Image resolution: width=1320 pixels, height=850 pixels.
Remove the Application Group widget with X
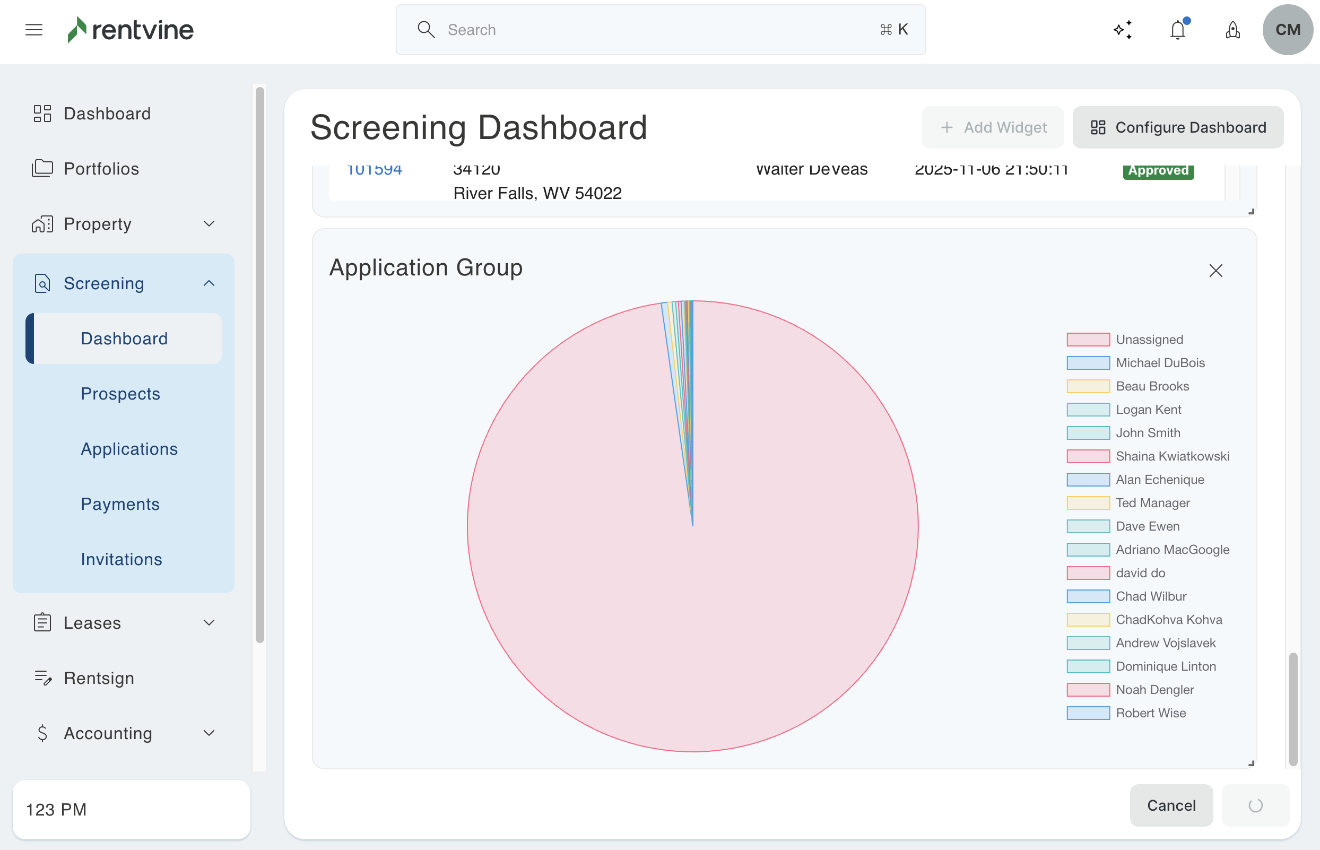click(x=1215, y=271)
